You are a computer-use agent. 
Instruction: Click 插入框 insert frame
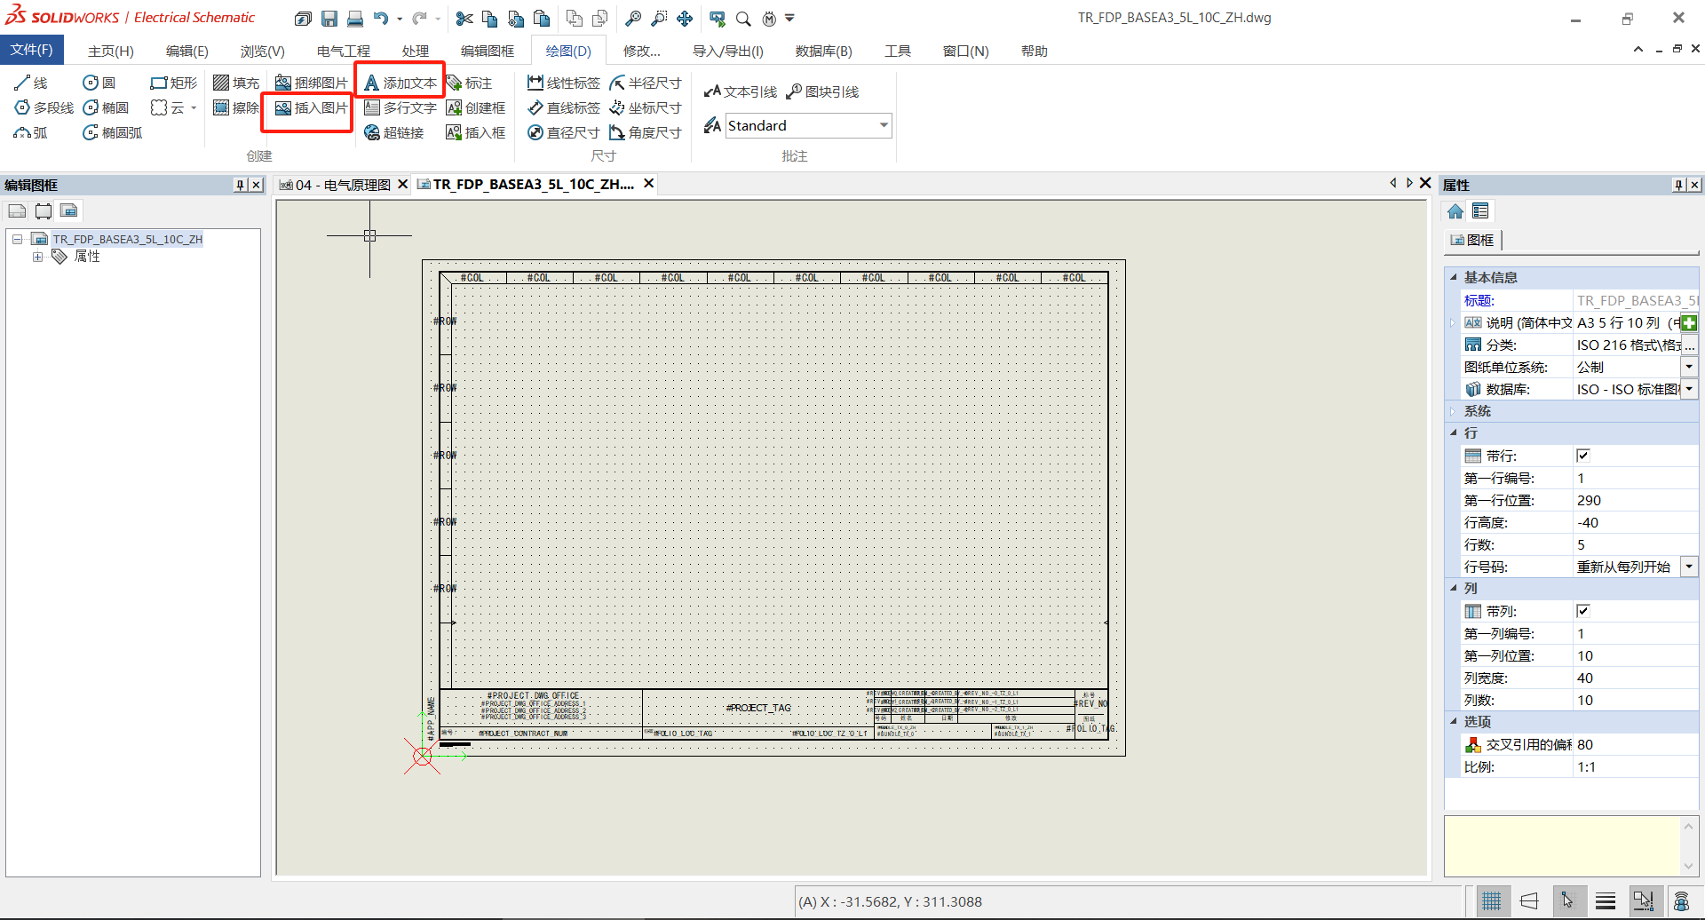pyautogui.click(x=476, y=132)
